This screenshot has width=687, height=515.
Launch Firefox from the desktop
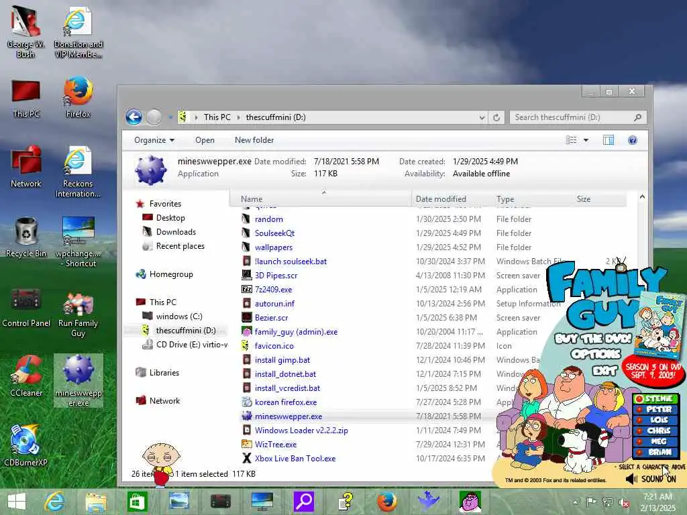(x=78, y=97)
